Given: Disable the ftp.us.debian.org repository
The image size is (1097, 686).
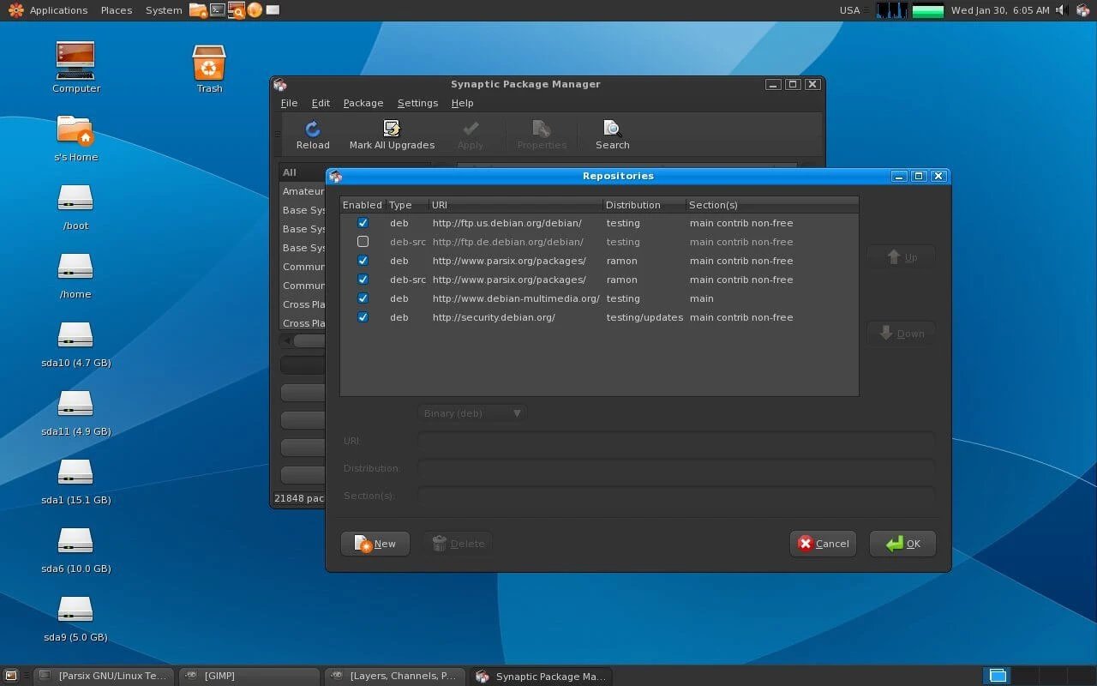Looking at the screenshot, I should click(x=363, y=222).
